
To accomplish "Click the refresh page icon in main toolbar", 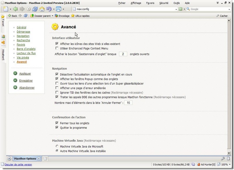I will (x=35, y=9).
